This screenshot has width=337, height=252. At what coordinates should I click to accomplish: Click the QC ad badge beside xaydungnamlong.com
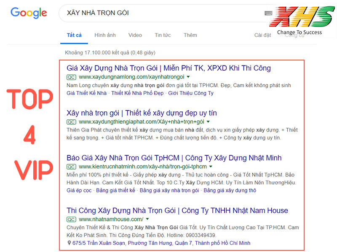pyautogui.click(x=71, y=77)
